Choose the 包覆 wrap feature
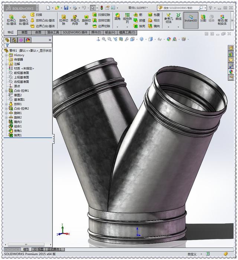 click(x=154, y=15)
